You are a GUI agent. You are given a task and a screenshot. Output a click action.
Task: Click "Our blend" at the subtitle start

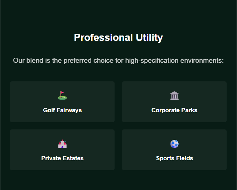(x=28, y=60)
